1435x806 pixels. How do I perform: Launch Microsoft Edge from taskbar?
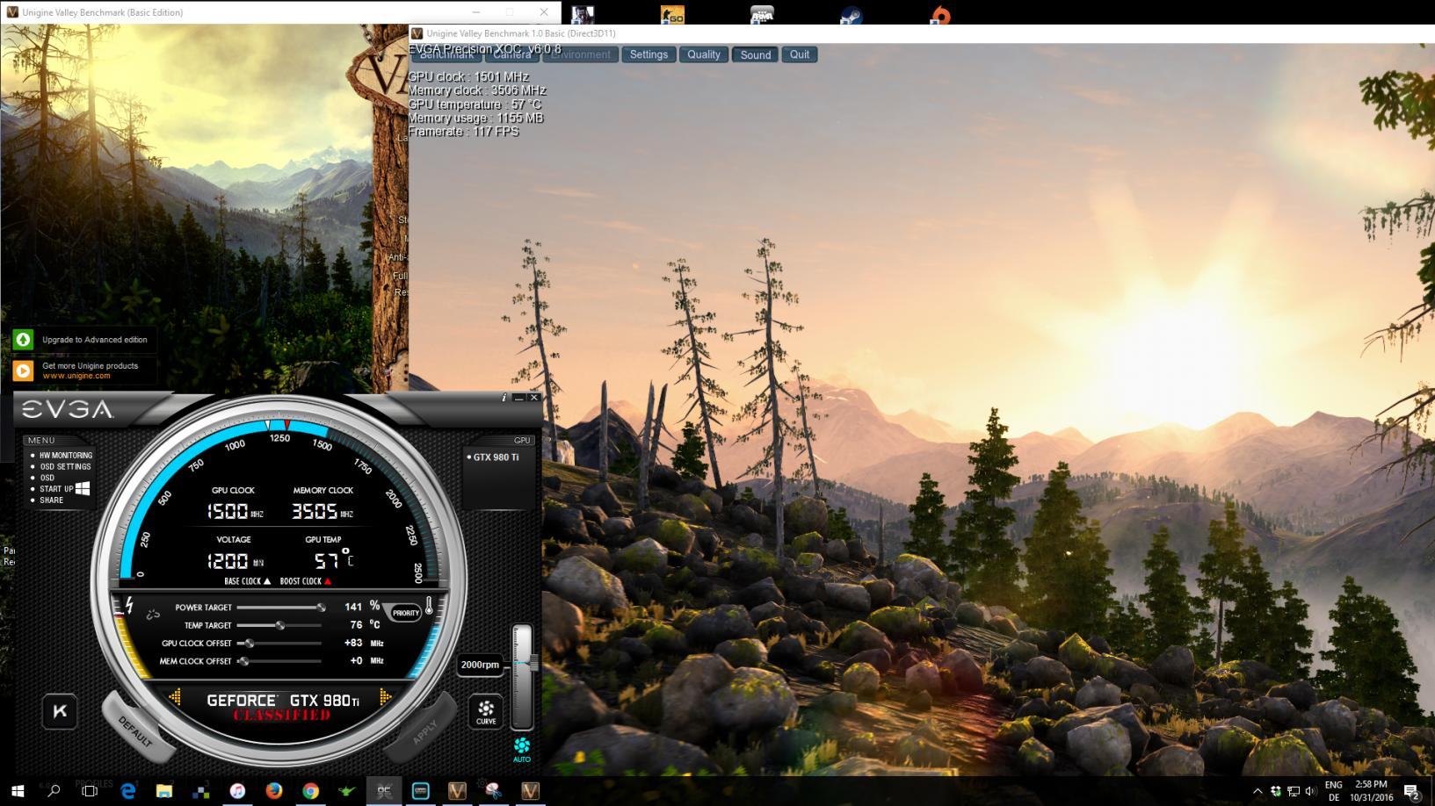(127, 791)
